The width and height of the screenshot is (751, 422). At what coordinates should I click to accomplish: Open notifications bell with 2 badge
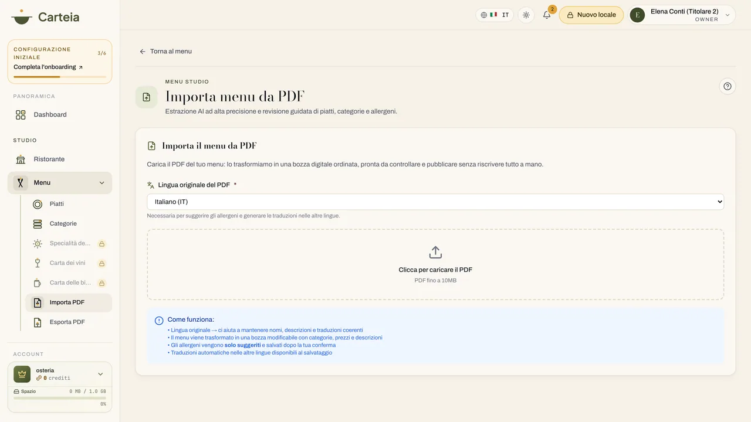[x=547, y=15]
